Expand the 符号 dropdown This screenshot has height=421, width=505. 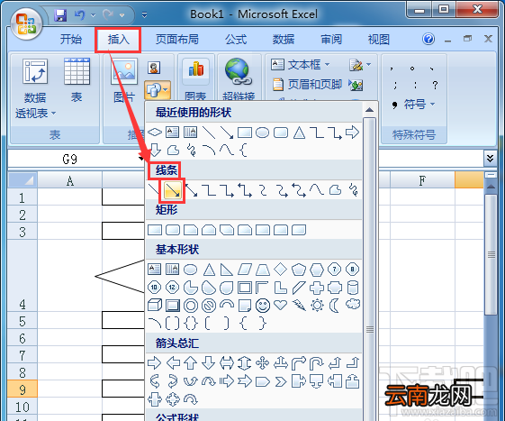point(432,104)
